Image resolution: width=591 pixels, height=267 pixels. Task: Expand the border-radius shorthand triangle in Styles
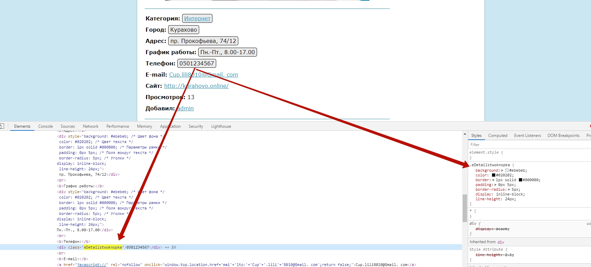pos(509,190)
